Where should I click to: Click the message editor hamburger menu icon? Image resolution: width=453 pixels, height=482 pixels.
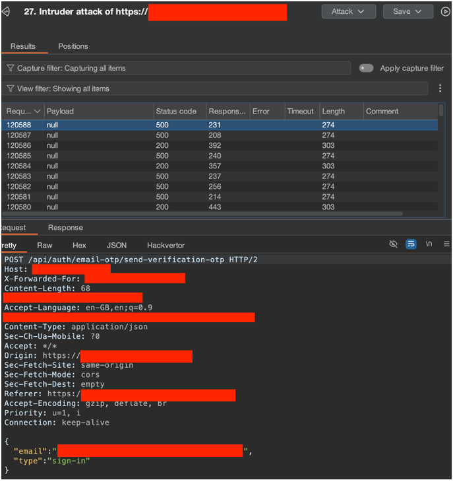[x=446, y=244]
